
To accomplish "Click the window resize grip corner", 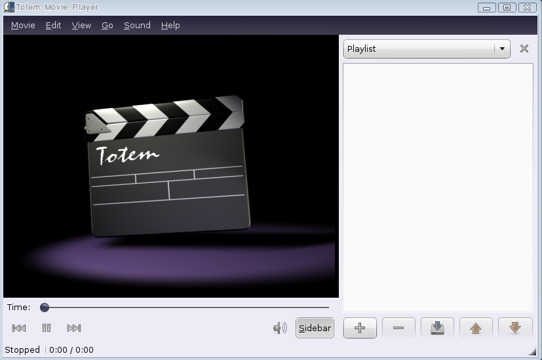I will pos(532,351).
